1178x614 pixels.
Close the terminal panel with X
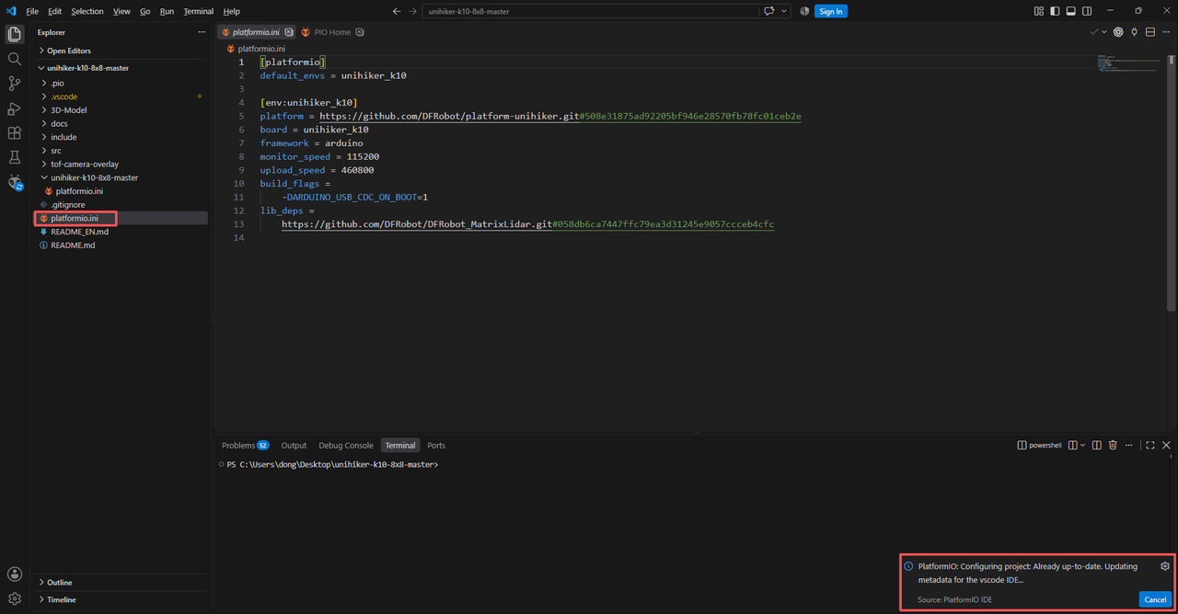(1166, 445)
